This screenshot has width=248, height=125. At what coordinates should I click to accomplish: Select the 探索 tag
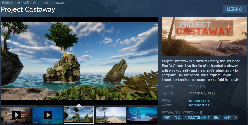pyautogui.click(x=227, y=117)
